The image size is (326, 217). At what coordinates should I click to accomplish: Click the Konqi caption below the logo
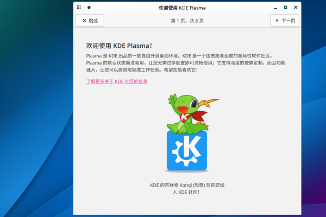tap(186, 188)
